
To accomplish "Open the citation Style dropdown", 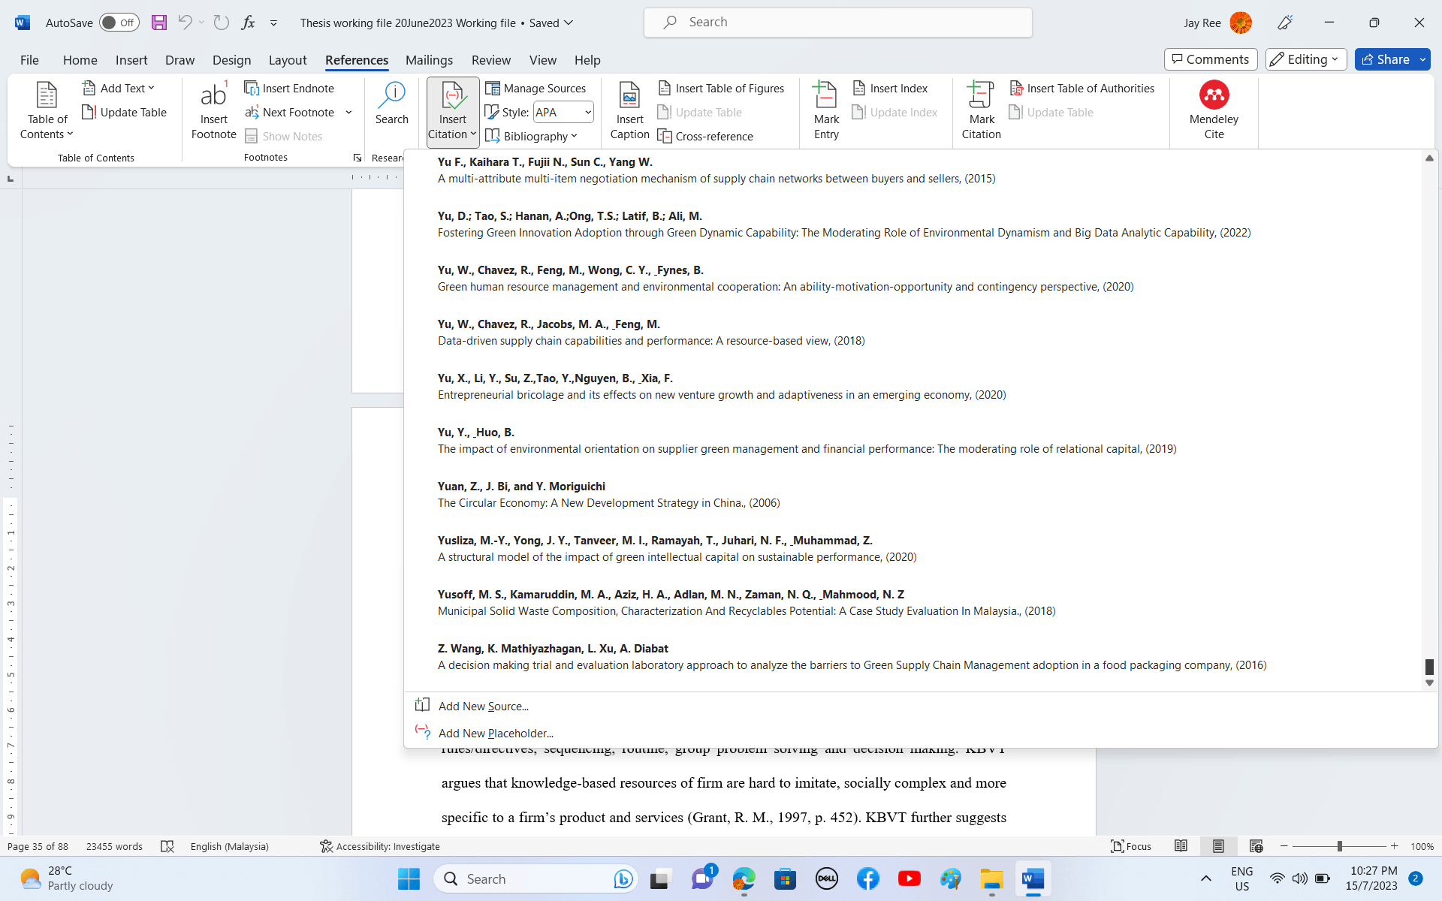I will click(x=563, y=112).
